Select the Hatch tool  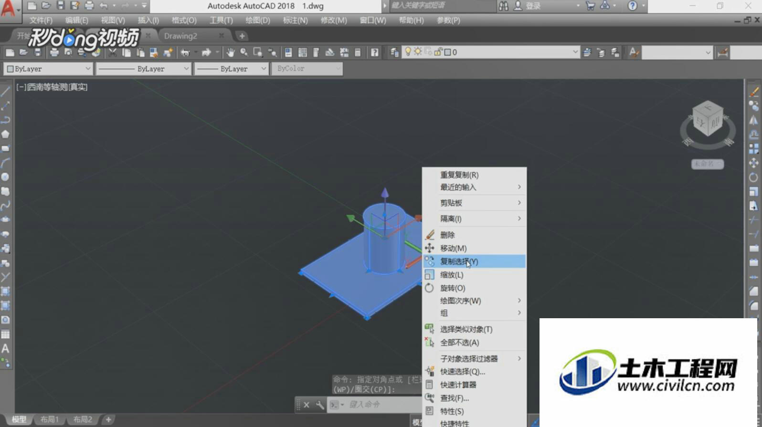(5, 291)
